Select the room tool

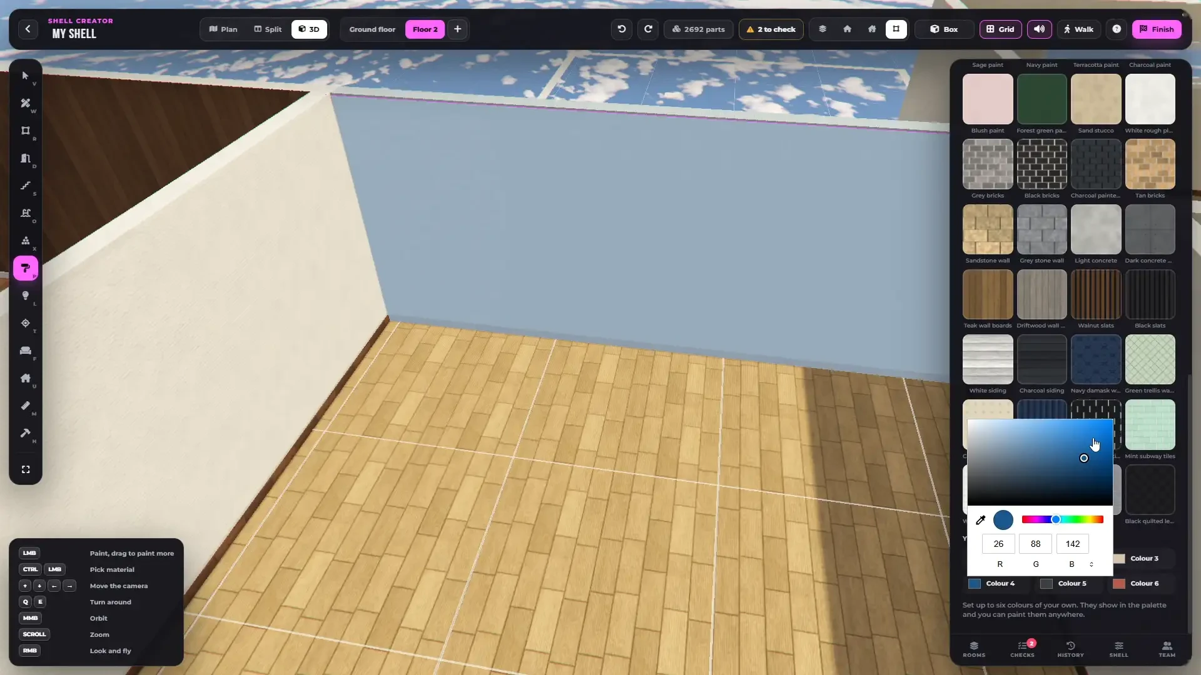pos(26,131)
